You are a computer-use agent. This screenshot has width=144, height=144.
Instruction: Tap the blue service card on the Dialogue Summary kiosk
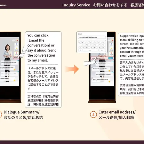click(x=16, y=45)
